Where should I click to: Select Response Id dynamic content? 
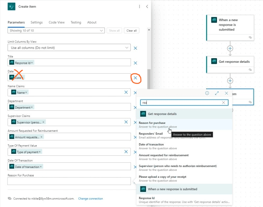pos(184,200)
